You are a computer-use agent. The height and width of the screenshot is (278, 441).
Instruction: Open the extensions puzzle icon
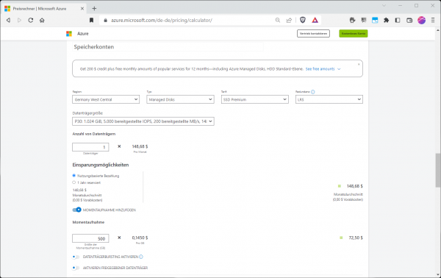[x=386, y=20]
